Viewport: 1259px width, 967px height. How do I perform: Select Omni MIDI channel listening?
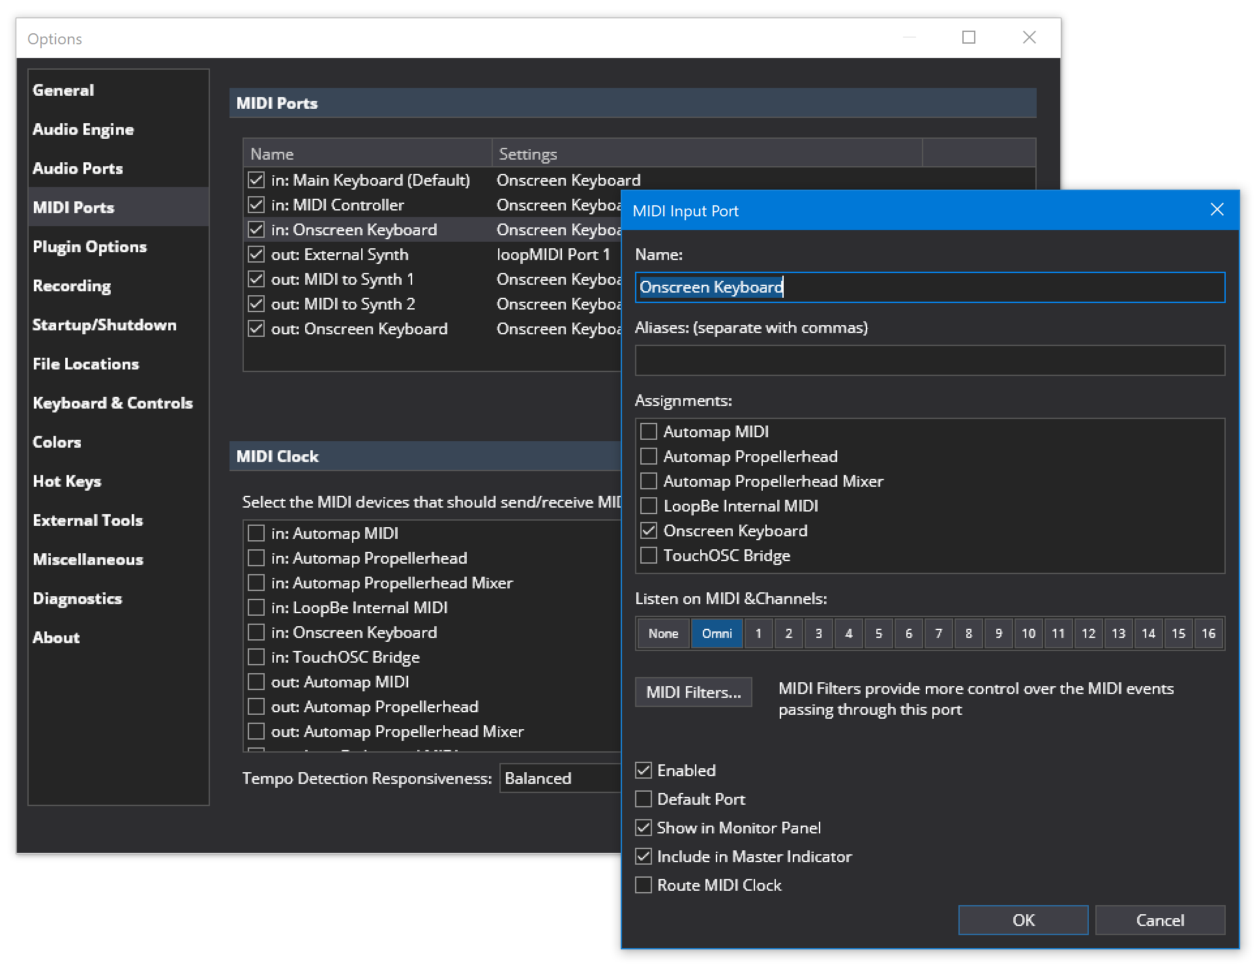(x=717, y=633)
